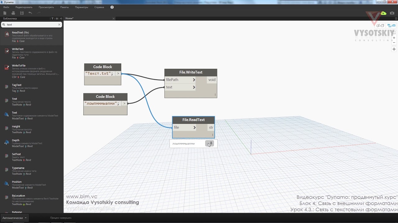Select the ReadText (file) search result
Viewport: 398px width, 223px height.
click(x=32, y=37)
